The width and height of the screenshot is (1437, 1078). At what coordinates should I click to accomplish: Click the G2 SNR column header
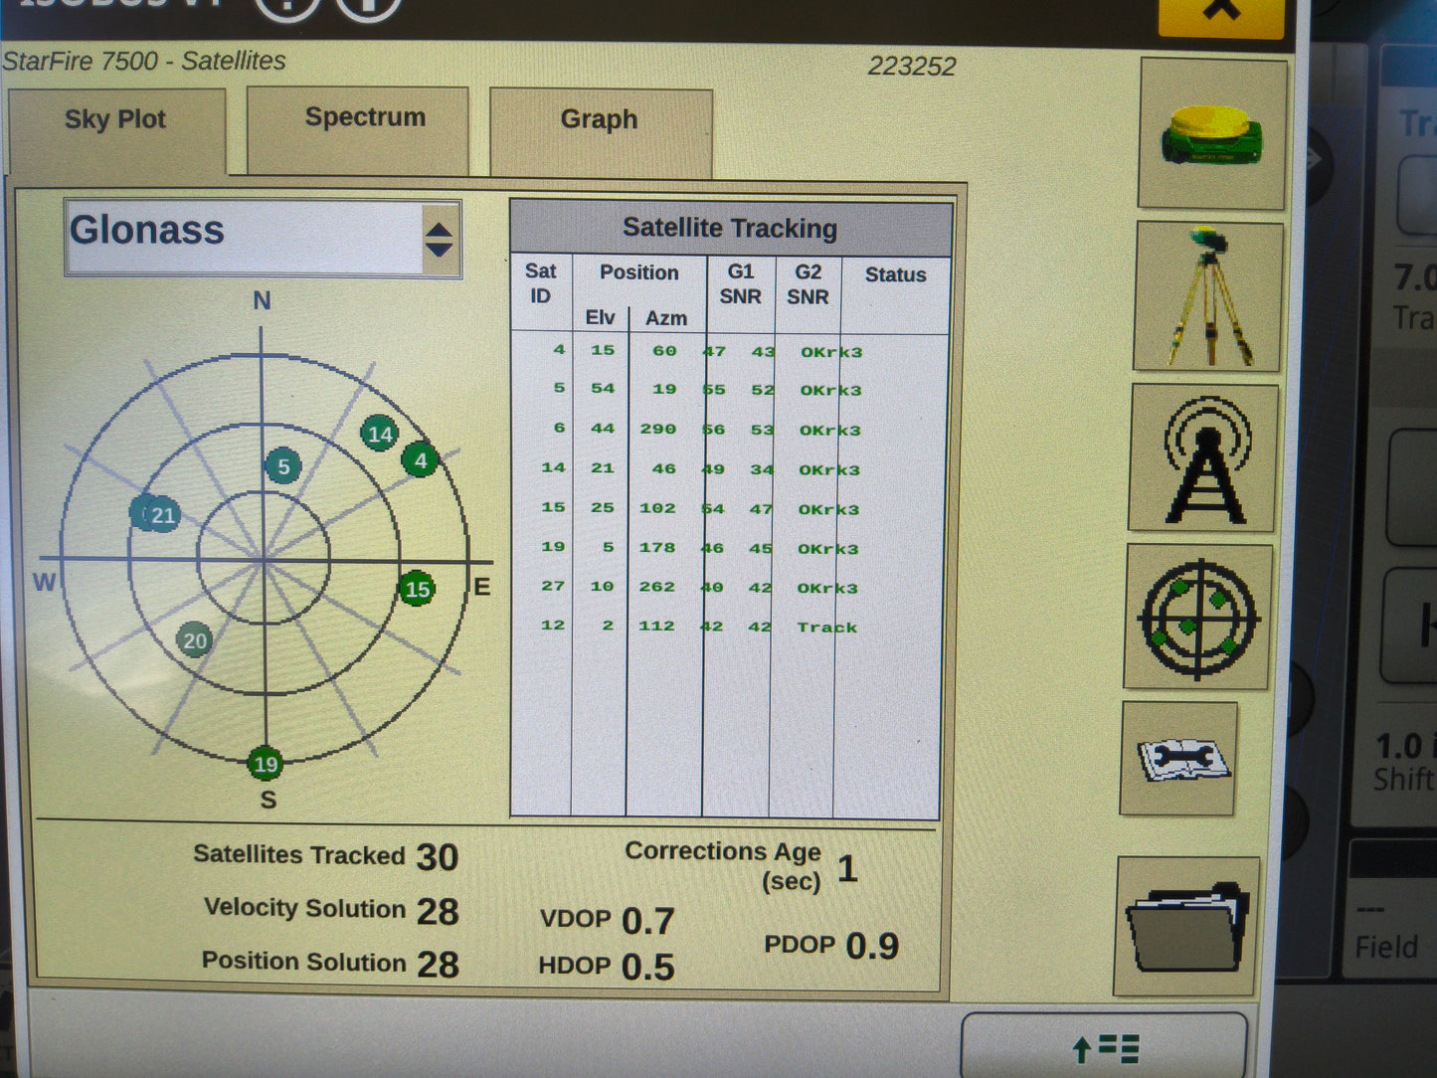click(808, 284)
